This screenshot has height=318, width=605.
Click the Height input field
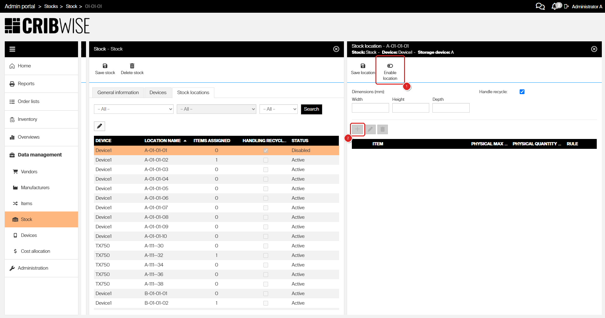(x=411, y=108)
